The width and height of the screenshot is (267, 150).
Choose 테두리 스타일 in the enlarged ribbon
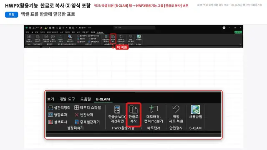click(88, 107)
